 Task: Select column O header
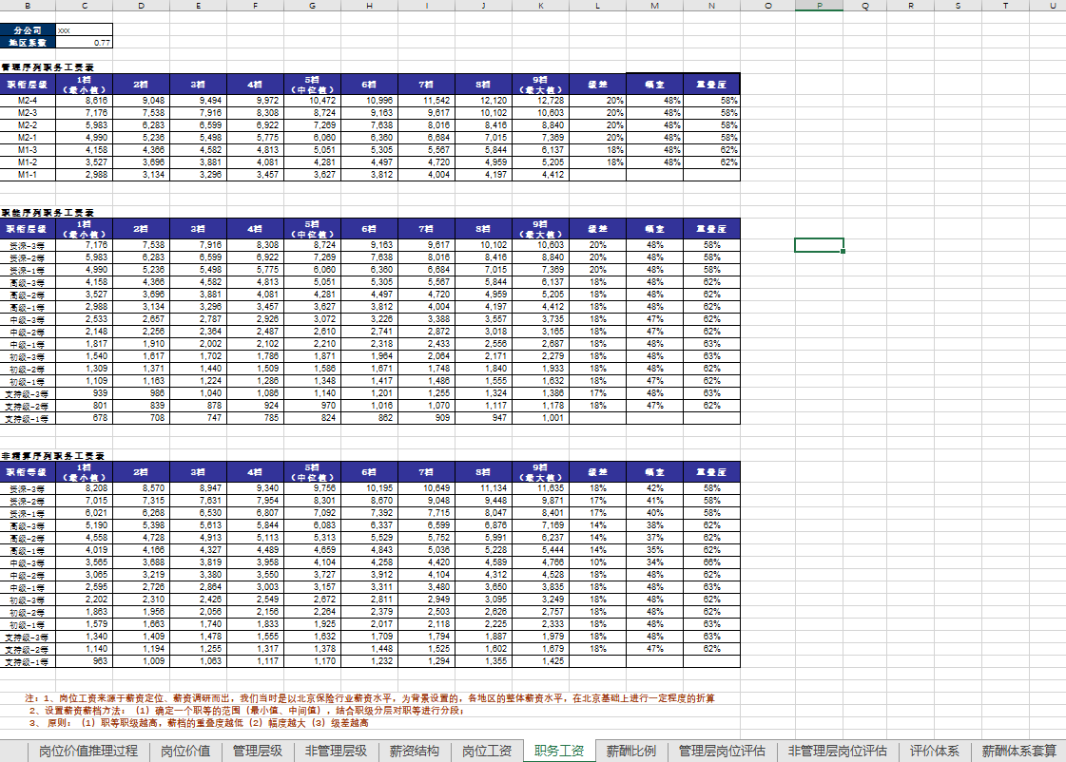pos(768,6)
